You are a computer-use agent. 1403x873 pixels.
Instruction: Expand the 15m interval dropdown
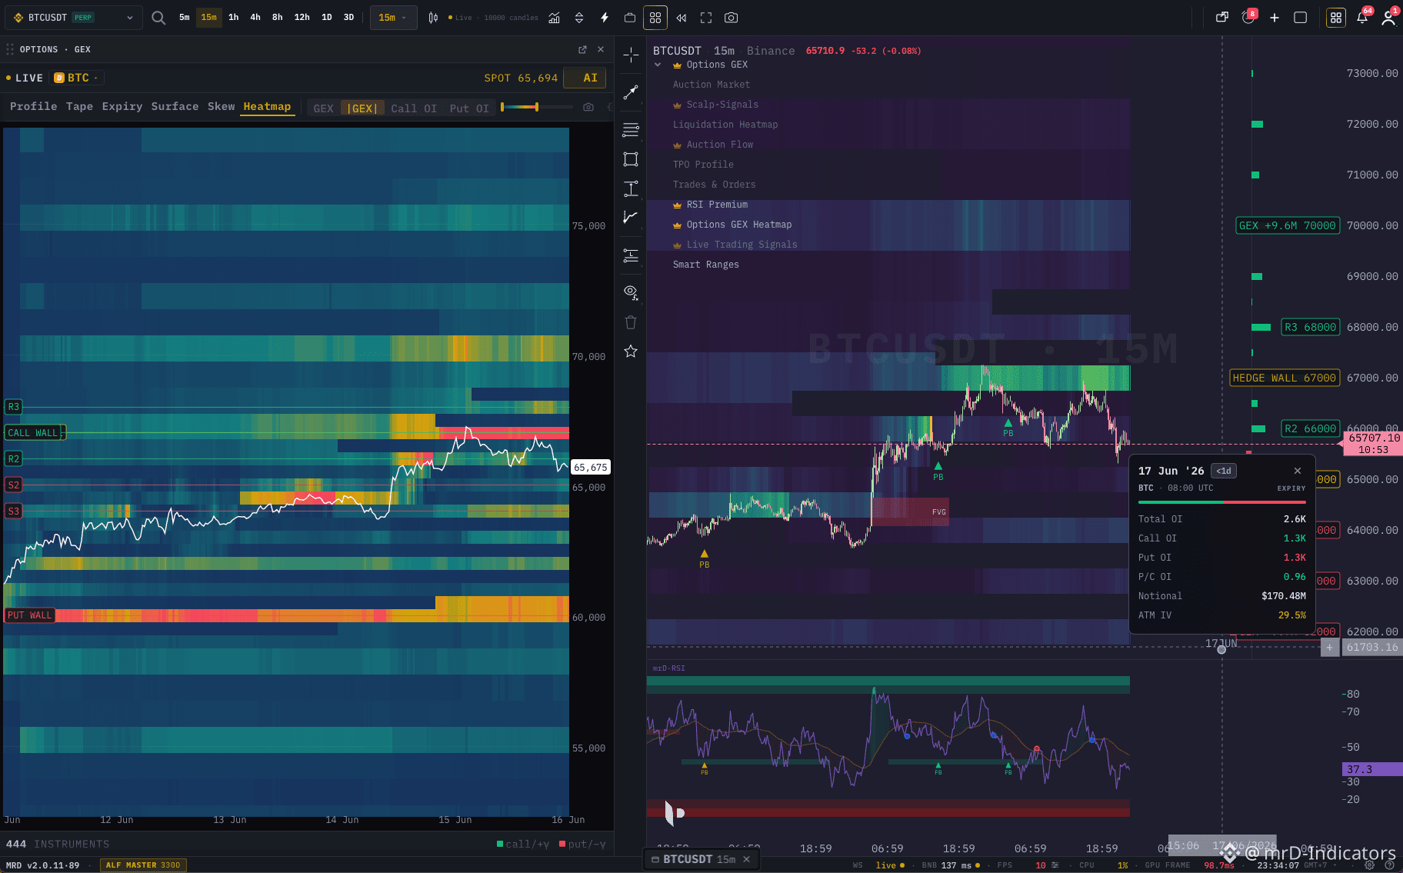point(393,18)
